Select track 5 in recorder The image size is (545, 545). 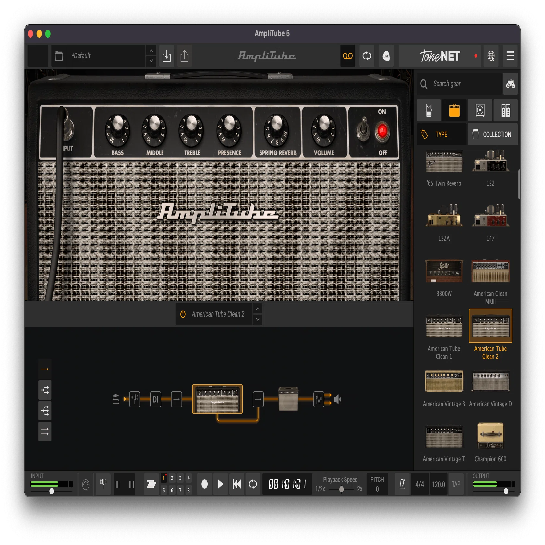(164, 490)
